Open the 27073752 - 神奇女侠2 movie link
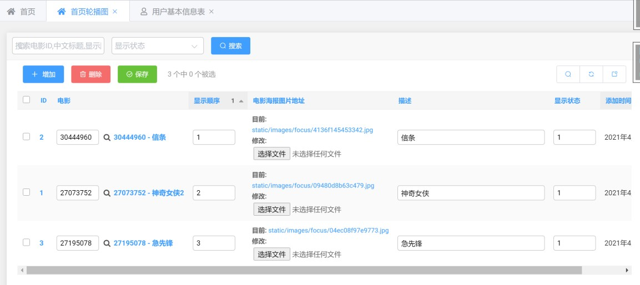Image resolution: width=640 pixels, height=285 pixels. (149, 193)
